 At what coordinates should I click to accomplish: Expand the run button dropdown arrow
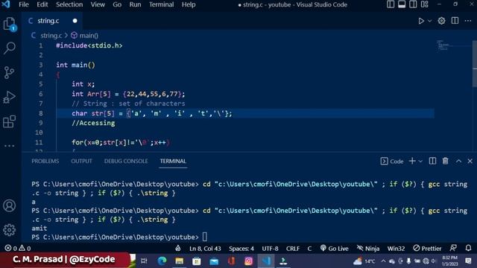(429, 21)
